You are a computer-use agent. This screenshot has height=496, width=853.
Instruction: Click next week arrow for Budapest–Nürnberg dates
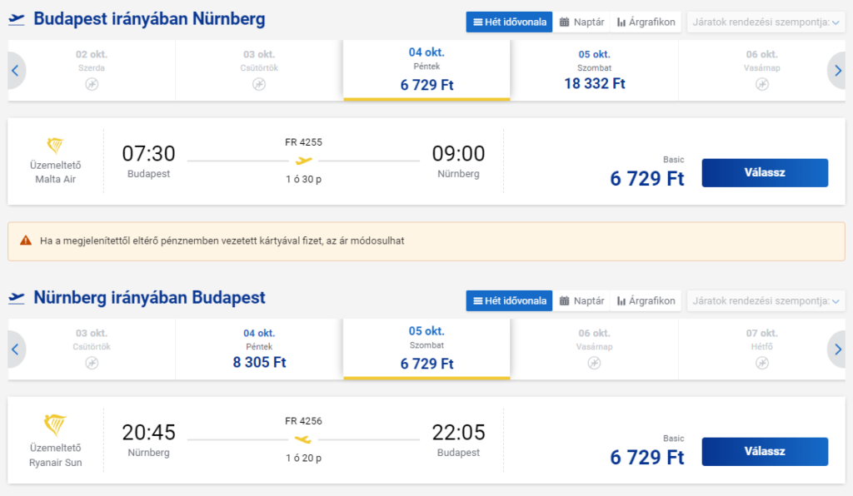pos(837,71)
